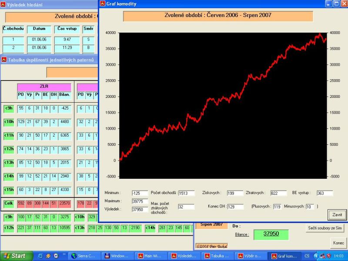This screenshot has height=261, width=348.
Task: Click the Čas vstup column header
Action: coord(67,29)
